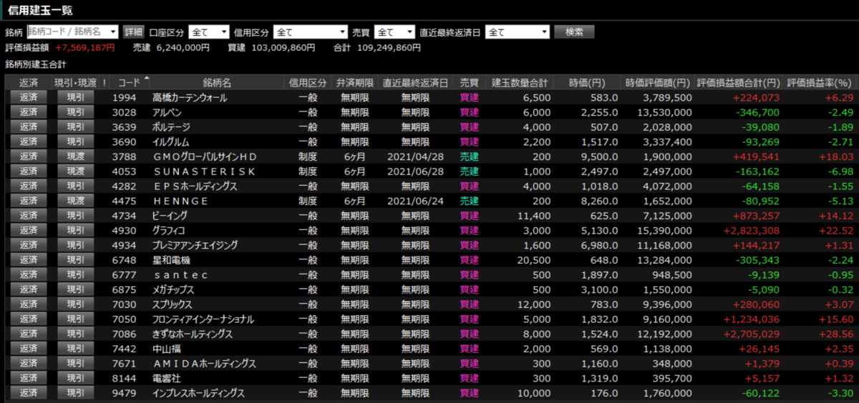Viewport: 859px width, 403px height.
Task: Sort by 評価損益率(%) column header
Action: pos(820,82)
